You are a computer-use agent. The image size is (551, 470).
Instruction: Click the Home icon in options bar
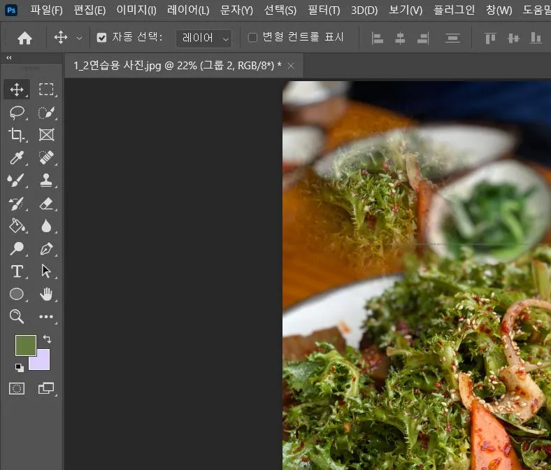(24, 38)
